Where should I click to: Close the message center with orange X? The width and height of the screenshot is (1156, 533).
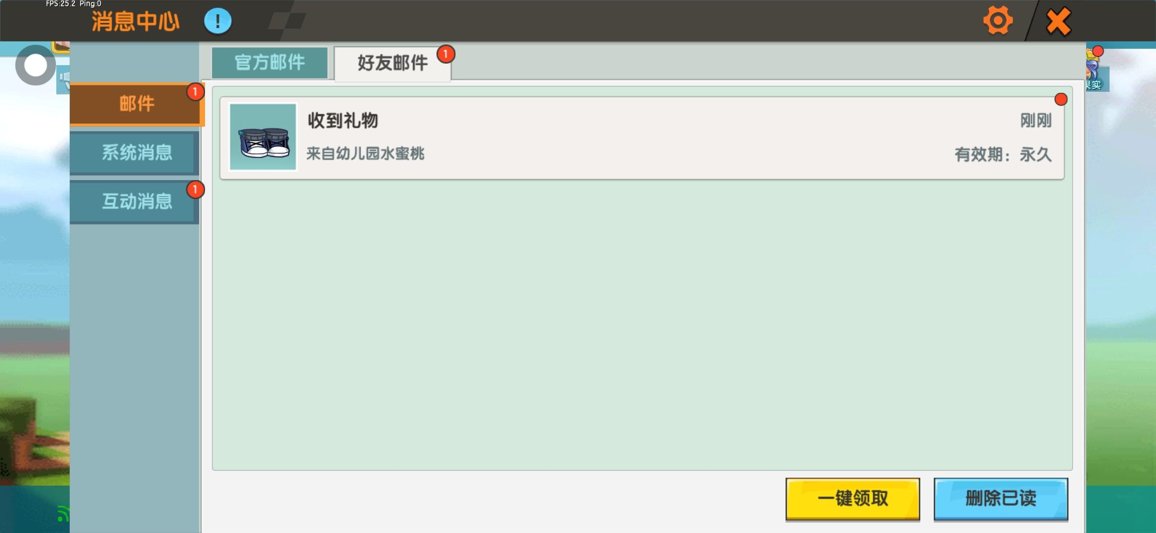pyautogui.click(x=1058, y=22)
